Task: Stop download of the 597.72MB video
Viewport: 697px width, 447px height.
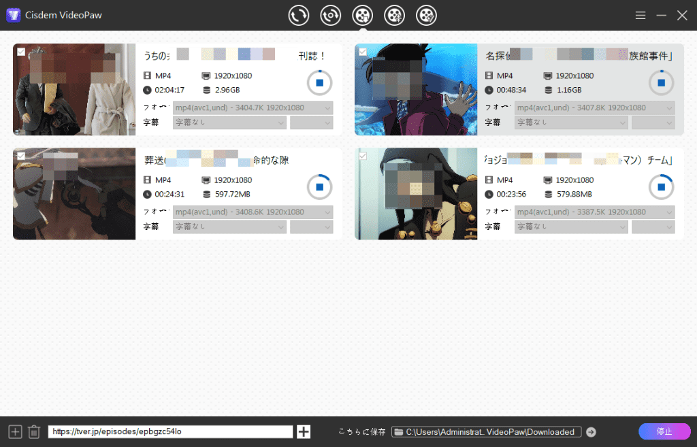Action: pyautogui.click(x=319, y=186)
